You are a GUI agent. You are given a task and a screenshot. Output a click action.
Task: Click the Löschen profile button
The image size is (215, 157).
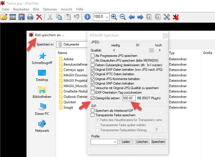tap(142, 142)
